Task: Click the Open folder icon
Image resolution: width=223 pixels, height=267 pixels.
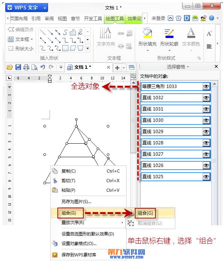Action: [10, 67]
